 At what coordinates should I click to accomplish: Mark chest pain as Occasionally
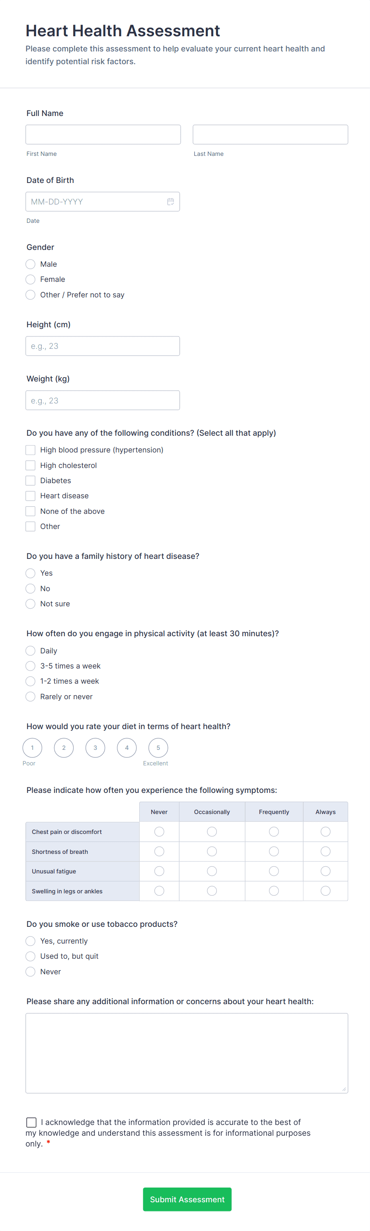point(212,832)
